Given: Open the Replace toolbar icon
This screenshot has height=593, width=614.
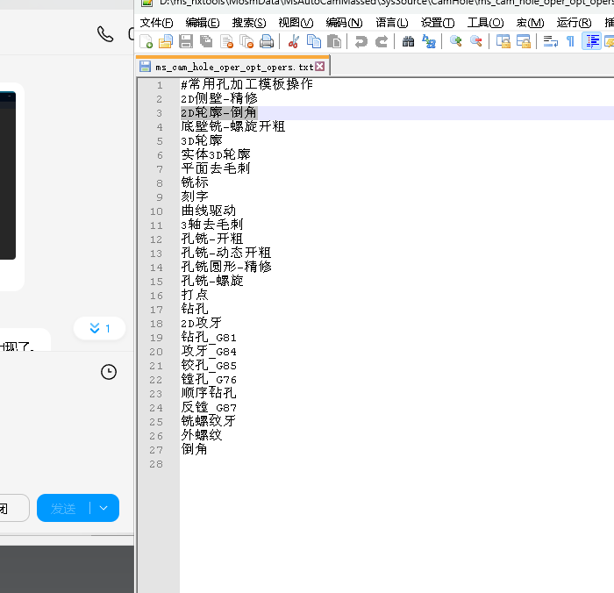Looking at the screenshot, I should [x=429, y=41].
